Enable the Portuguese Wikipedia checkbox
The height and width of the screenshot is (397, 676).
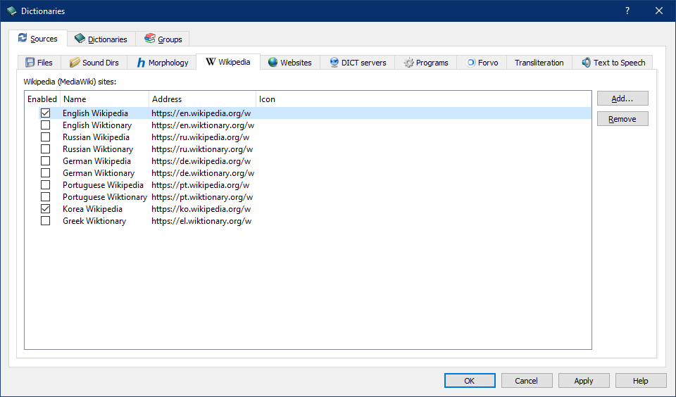pos(45,185)
